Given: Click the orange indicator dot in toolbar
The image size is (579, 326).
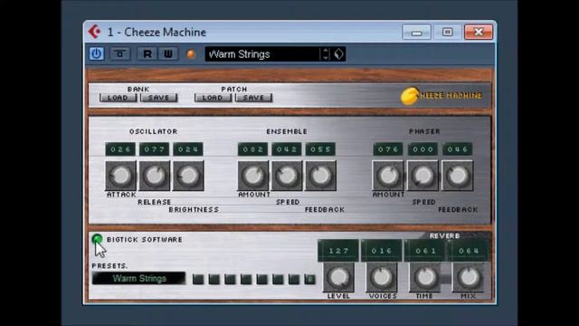Looking at the screenshot, I should click(191, 54).
